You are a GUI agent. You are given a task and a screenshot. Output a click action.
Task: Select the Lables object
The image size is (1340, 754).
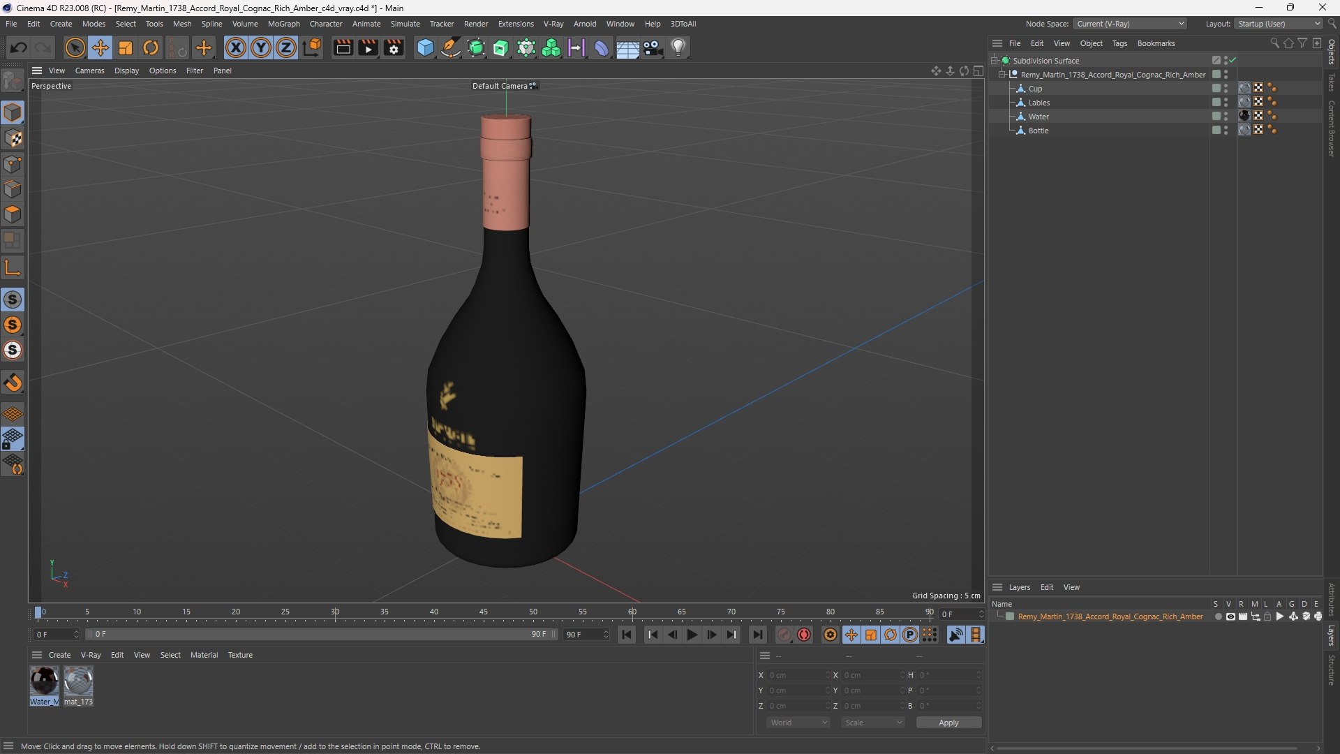coord(1038,103)
